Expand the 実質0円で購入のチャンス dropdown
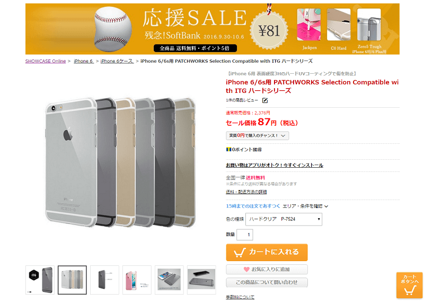This screenshot has width=424, height=302. [x=258, y=135]
